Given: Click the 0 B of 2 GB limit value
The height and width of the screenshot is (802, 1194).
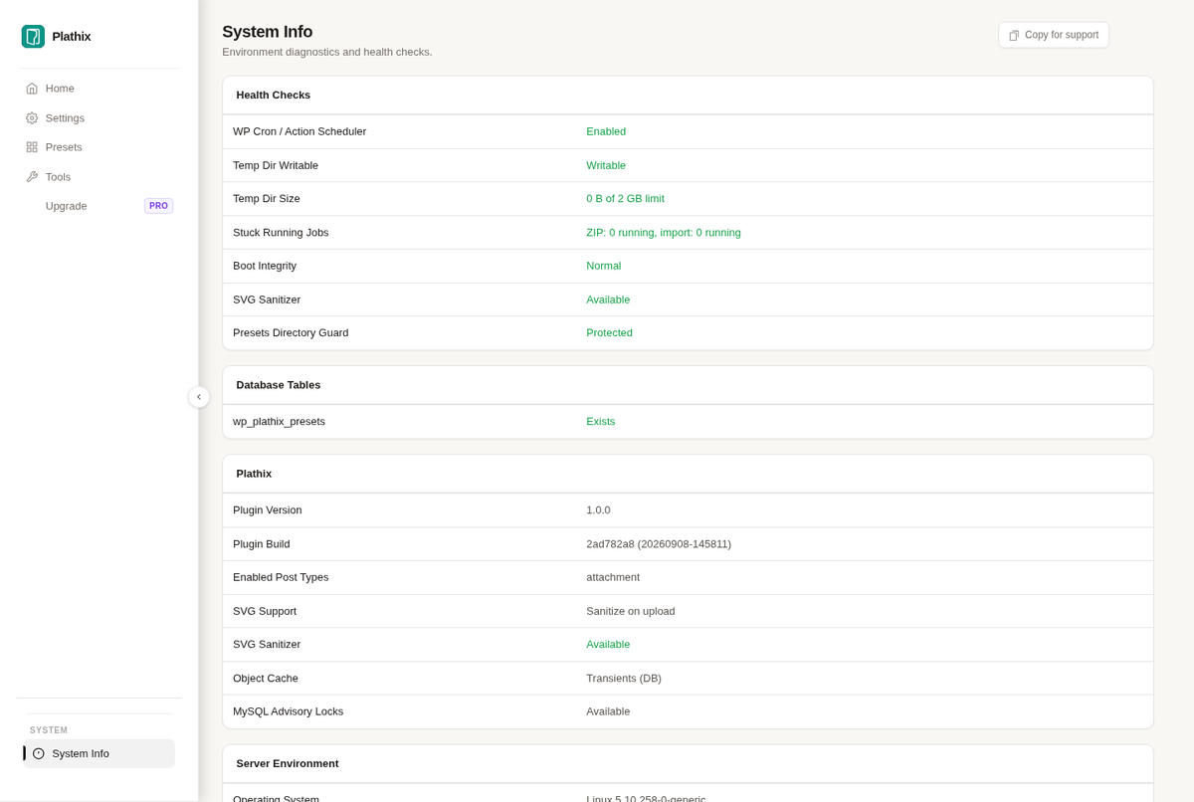Looking at the screenshot, I should 625,199.
